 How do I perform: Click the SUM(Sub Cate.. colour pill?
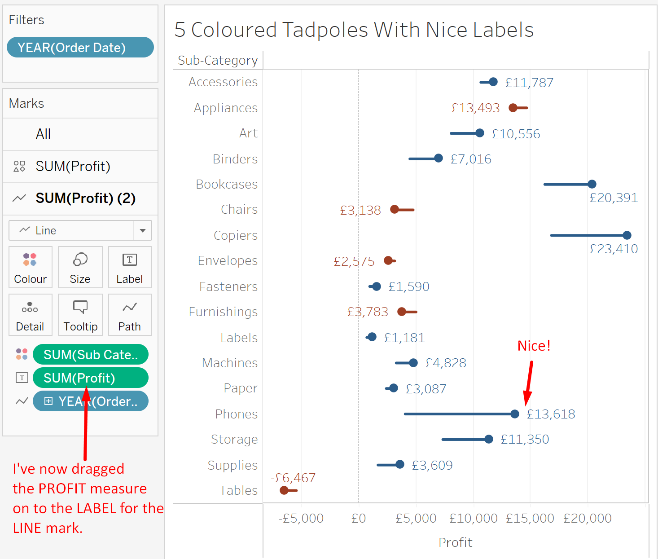[x=90, y=354]
